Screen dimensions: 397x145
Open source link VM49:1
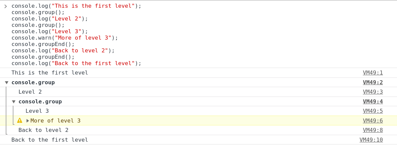coord(373,73)
